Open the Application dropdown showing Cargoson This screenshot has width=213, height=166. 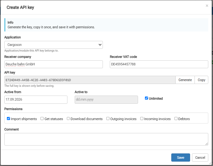click(x=54, y=45)
